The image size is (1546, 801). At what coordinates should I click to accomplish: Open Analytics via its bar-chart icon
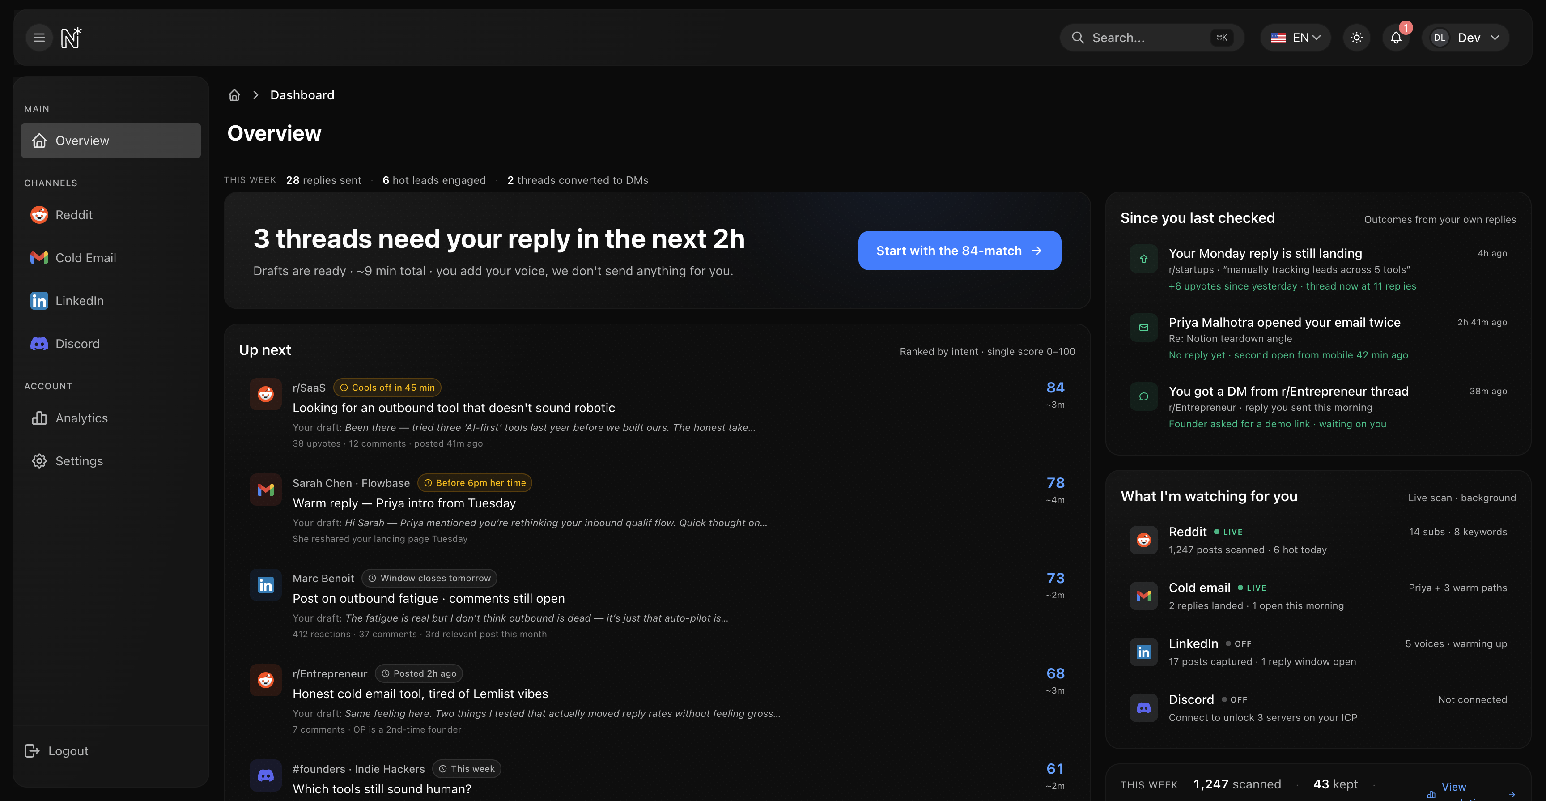coord(38,418)
